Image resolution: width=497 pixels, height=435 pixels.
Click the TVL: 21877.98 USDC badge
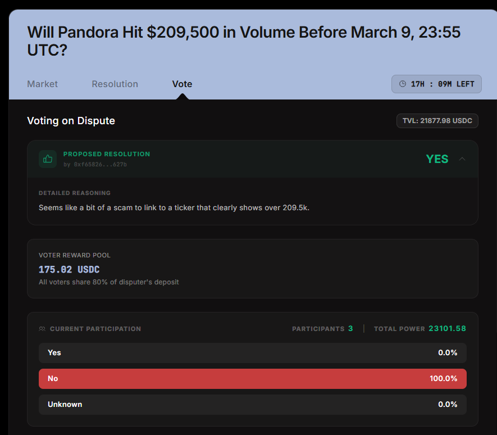[437, 121]
